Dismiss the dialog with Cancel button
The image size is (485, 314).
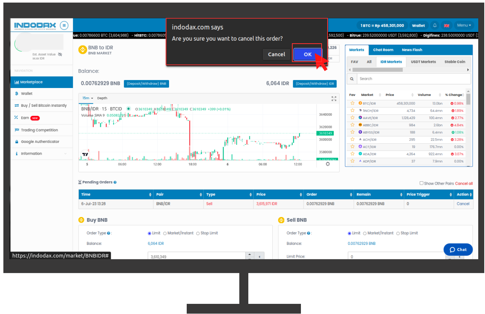[276, 54]
